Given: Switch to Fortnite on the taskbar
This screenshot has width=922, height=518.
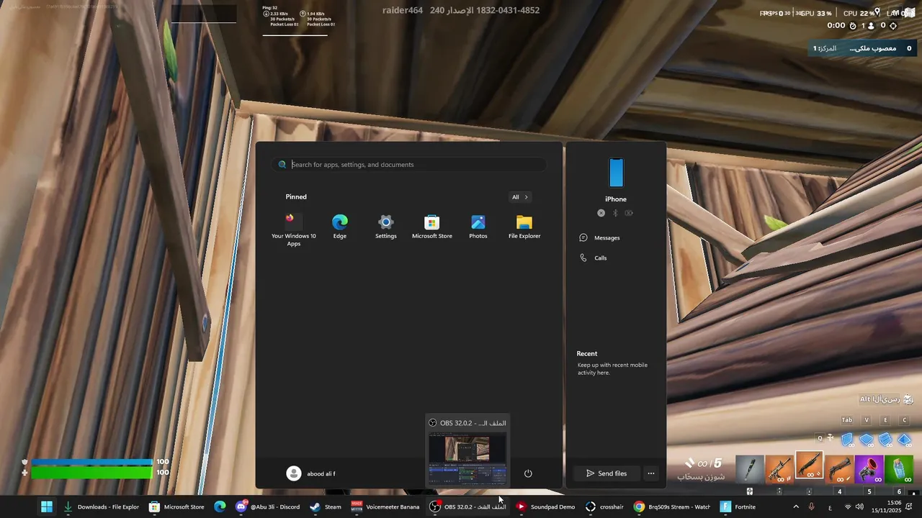Looking at the screenshot, I should pyautogui.click(x=738, y=506).
